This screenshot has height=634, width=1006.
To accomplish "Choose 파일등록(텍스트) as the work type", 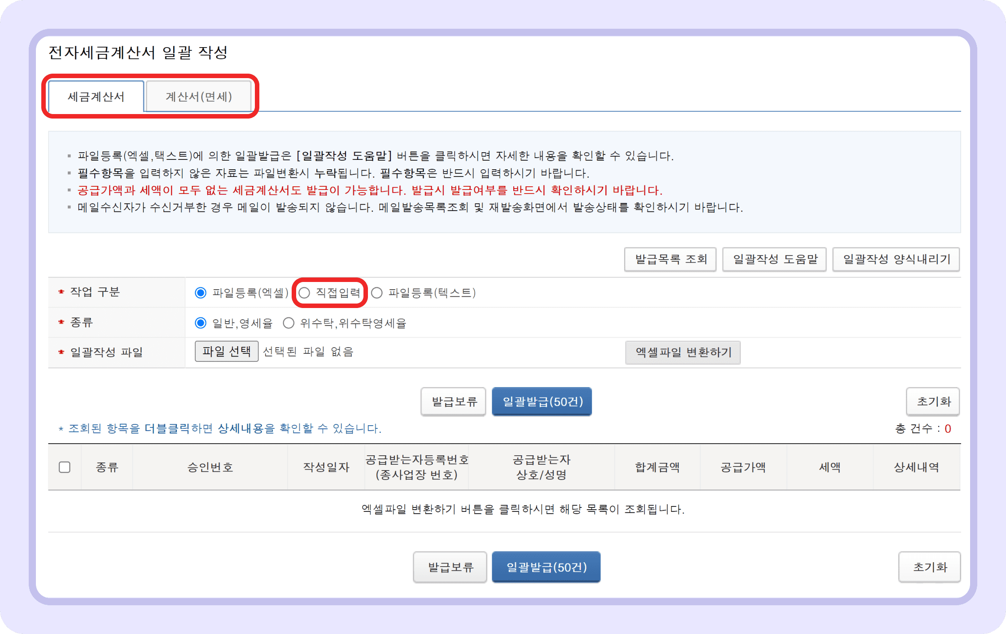I will click(377, 293).
